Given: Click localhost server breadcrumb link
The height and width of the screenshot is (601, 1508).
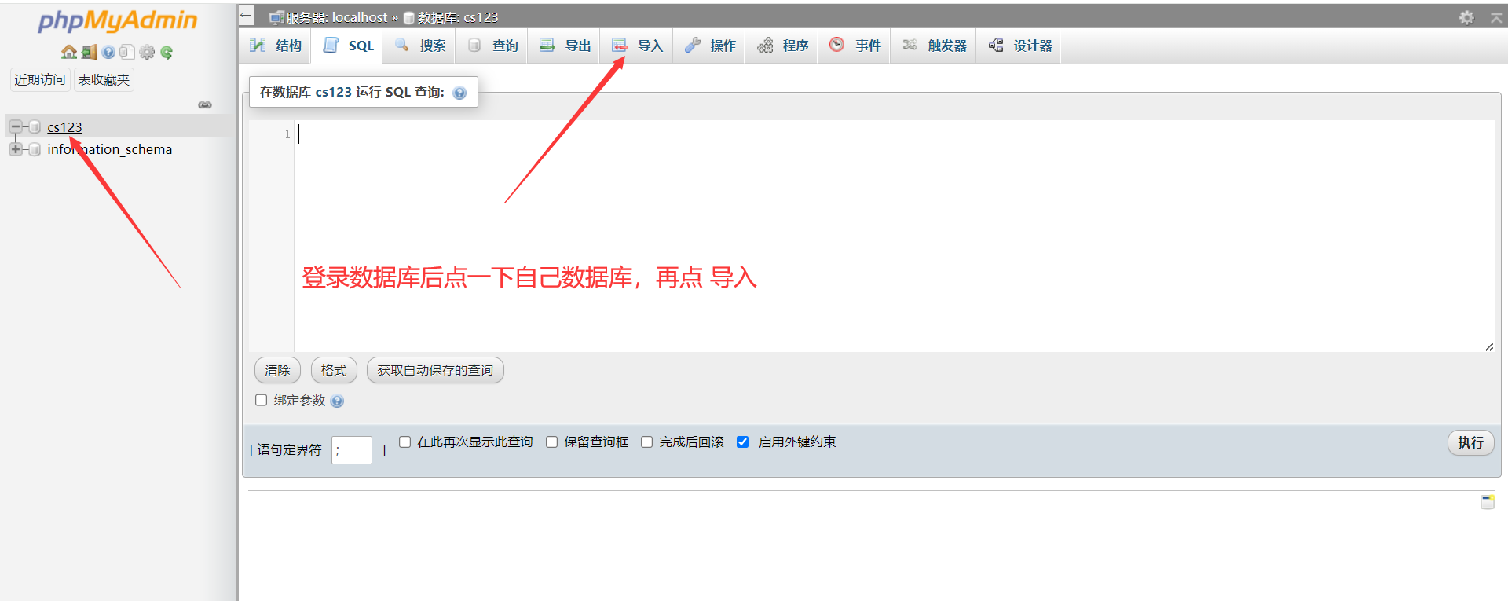Looking at the screenshot, I should (336, 17).
